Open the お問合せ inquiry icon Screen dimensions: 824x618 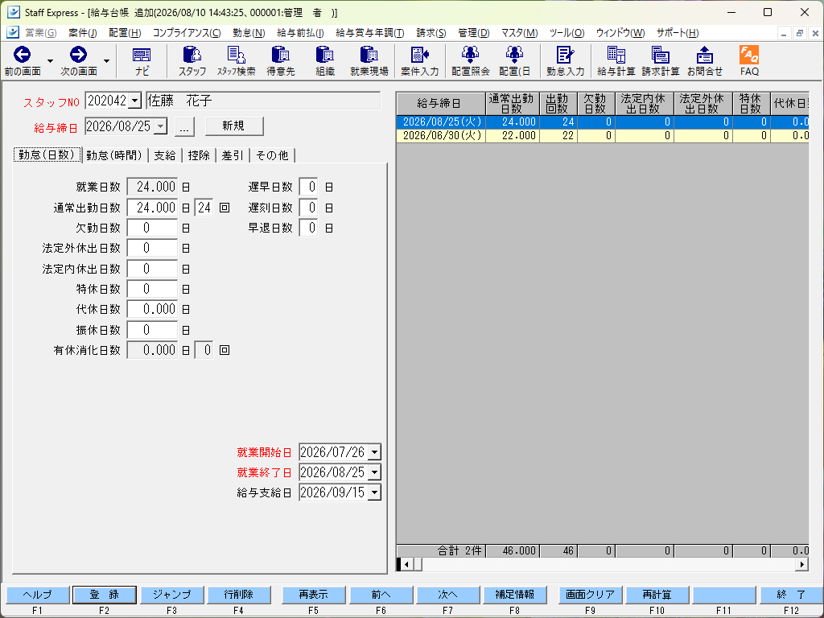click(x=705, y=61)
